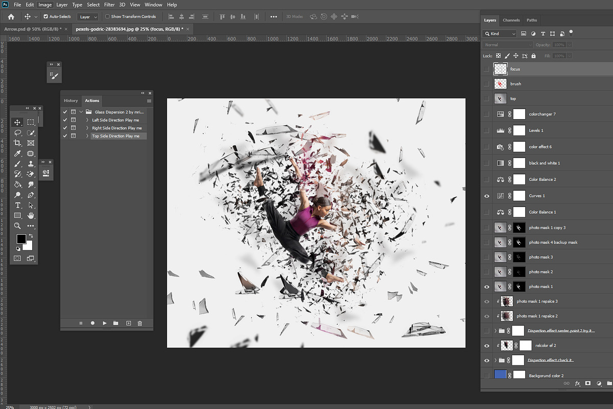This screenshot has width=613, height=409.
Task: Select the Rectangle shape tool
Action: point(17,215)
